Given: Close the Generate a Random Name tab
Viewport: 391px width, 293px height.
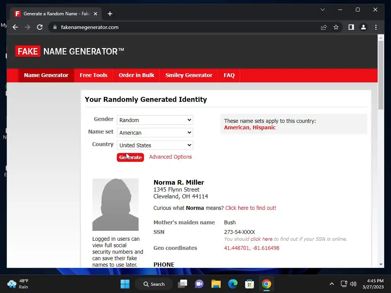Looking at the screenshot, I should click(95, 14).
